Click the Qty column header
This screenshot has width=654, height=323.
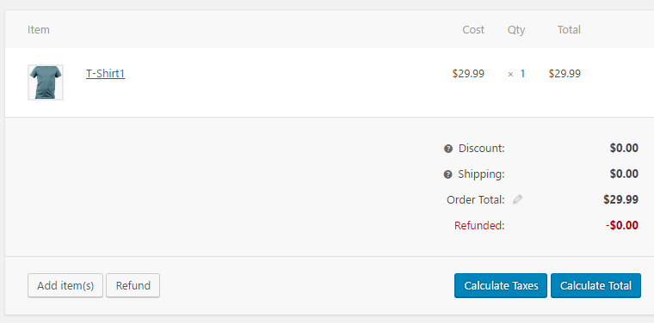pyautogui.click(x=516, y=30)
